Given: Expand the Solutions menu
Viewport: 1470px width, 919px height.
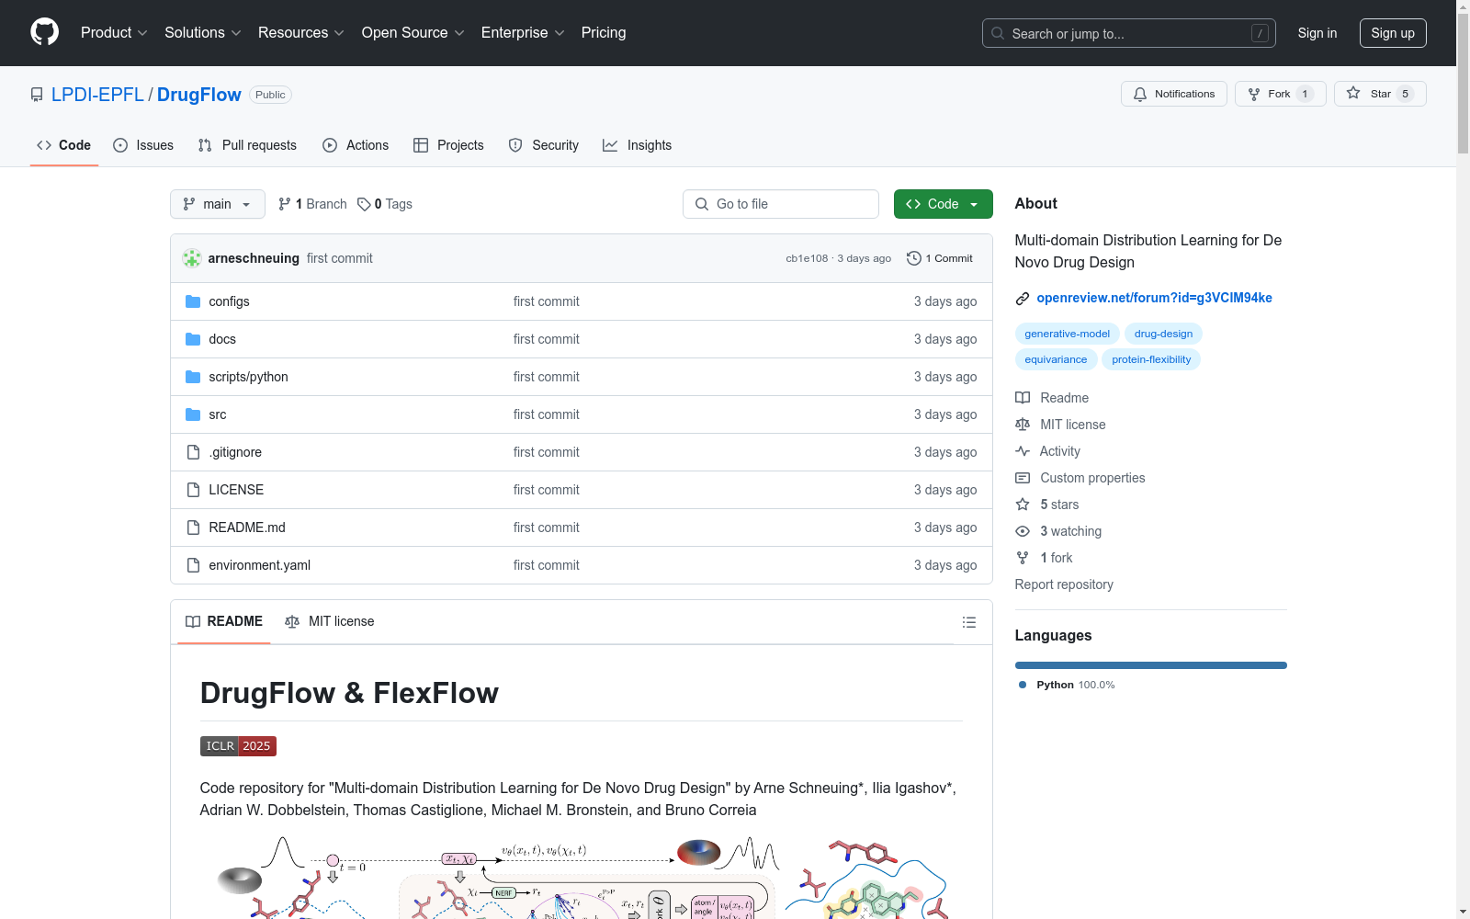Looking at the screenshot, I should [x=203, y=33].
